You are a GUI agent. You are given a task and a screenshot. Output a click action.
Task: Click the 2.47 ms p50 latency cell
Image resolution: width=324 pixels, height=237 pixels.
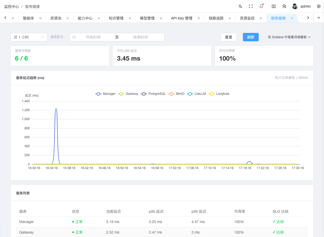click(155, 232)
